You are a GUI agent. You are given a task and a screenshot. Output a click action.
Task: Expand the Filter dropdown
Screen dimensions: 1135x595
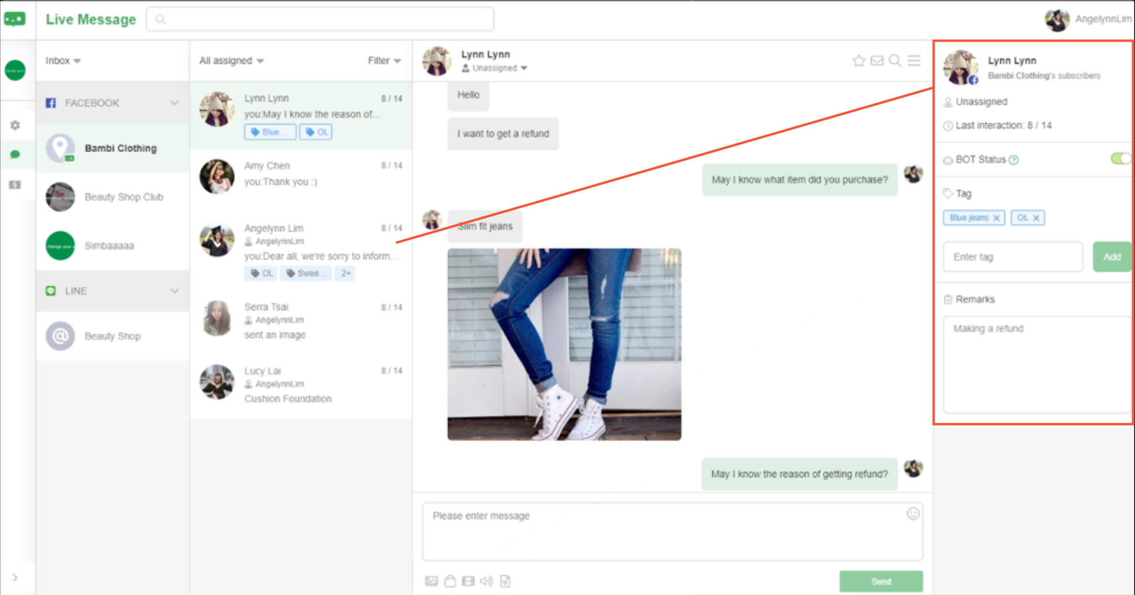(x=384, y=61)
